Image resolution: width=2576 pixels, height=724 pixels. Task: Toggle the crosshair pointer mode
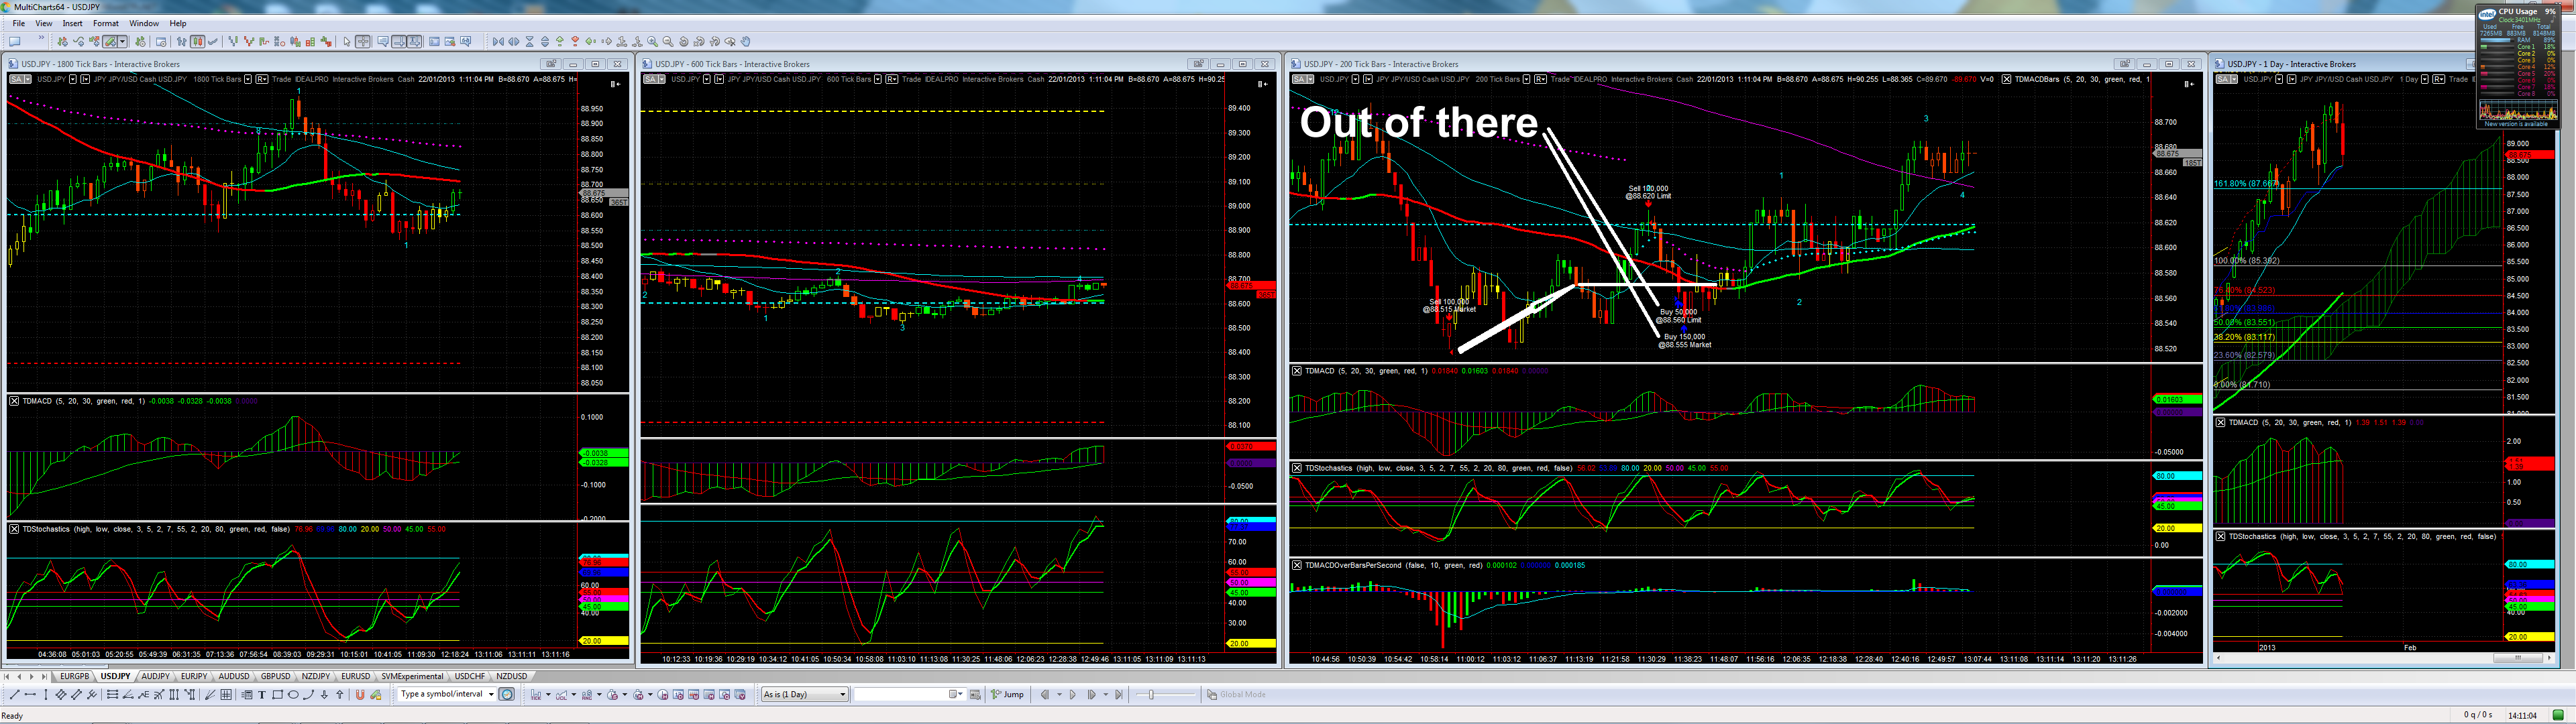tap(363, 42)
